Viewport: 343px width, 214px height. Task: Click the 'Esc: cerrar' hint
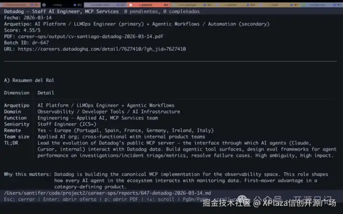19,199
